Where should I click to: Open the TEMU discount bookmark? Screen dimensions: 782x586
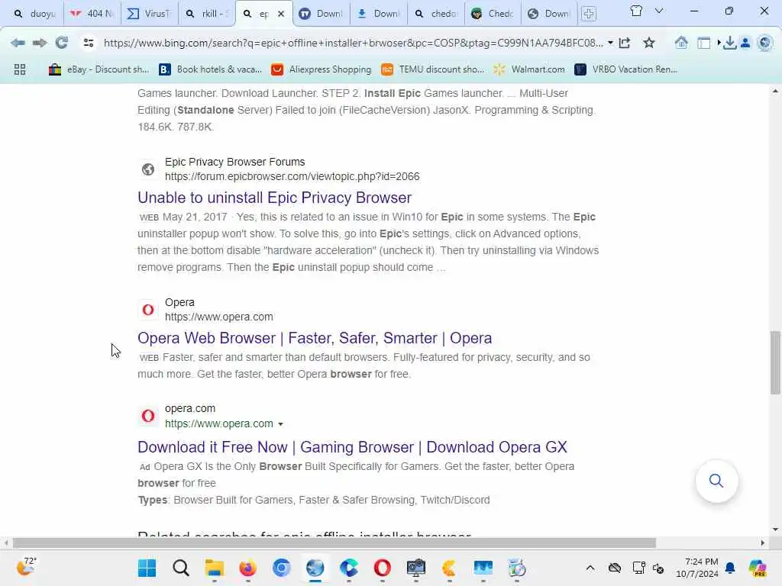(x=432, y=69)
